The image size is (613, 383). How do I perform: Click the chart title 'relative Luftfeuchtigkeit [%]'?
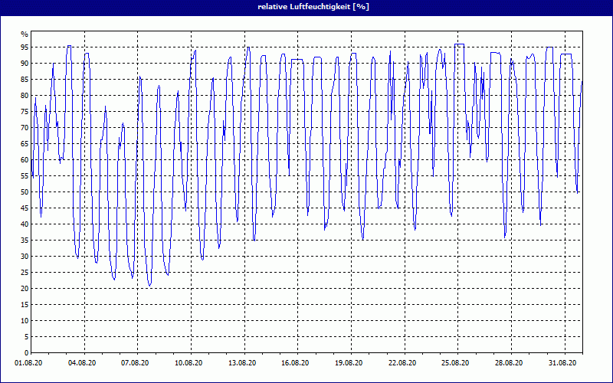pos(313,7)
